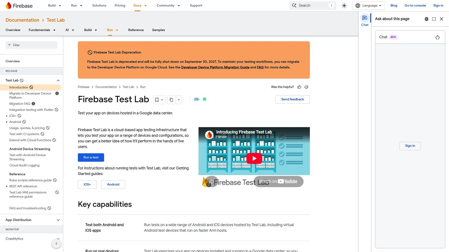The image size is (449, 252).
Task: Open the Samples tab
Action: click(158, 30)
